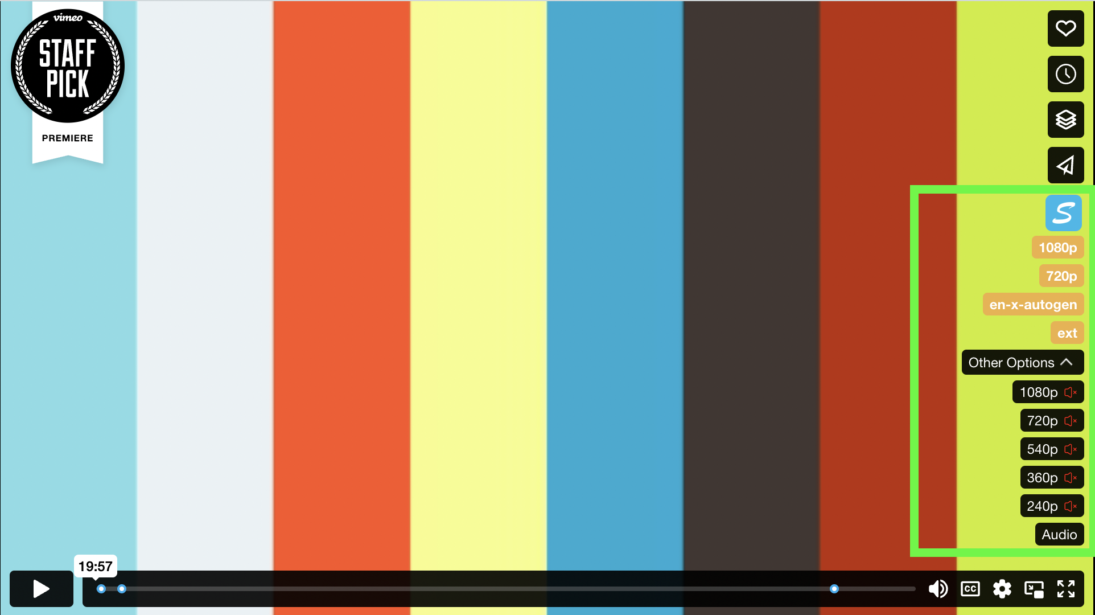This screenshot has width=1095, height=615.
Task: Toggle mute on 1080p option
Action: click(x=1072, y=391)
